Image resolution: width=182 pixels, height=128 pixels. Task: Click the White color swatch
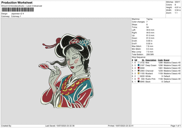tap(139, 76)
